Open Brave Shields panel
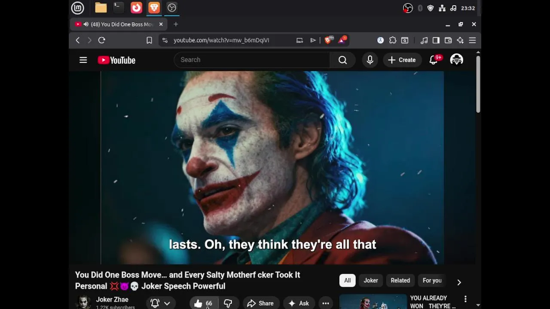550x309 pixels. tap(328, 40)
